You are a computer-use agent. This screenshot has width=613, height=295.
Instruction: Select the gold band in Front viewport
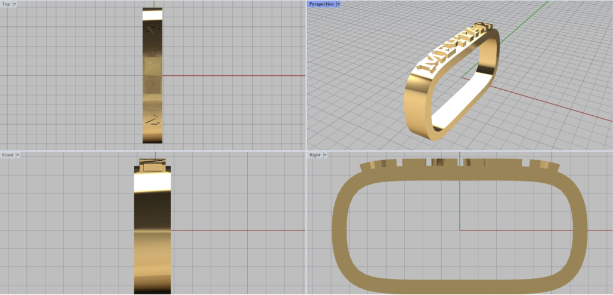click(x=153, y=239)
